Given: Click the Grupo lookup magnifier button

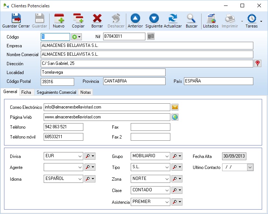Looking at the screenshot, I should click(x=177, y=156).
